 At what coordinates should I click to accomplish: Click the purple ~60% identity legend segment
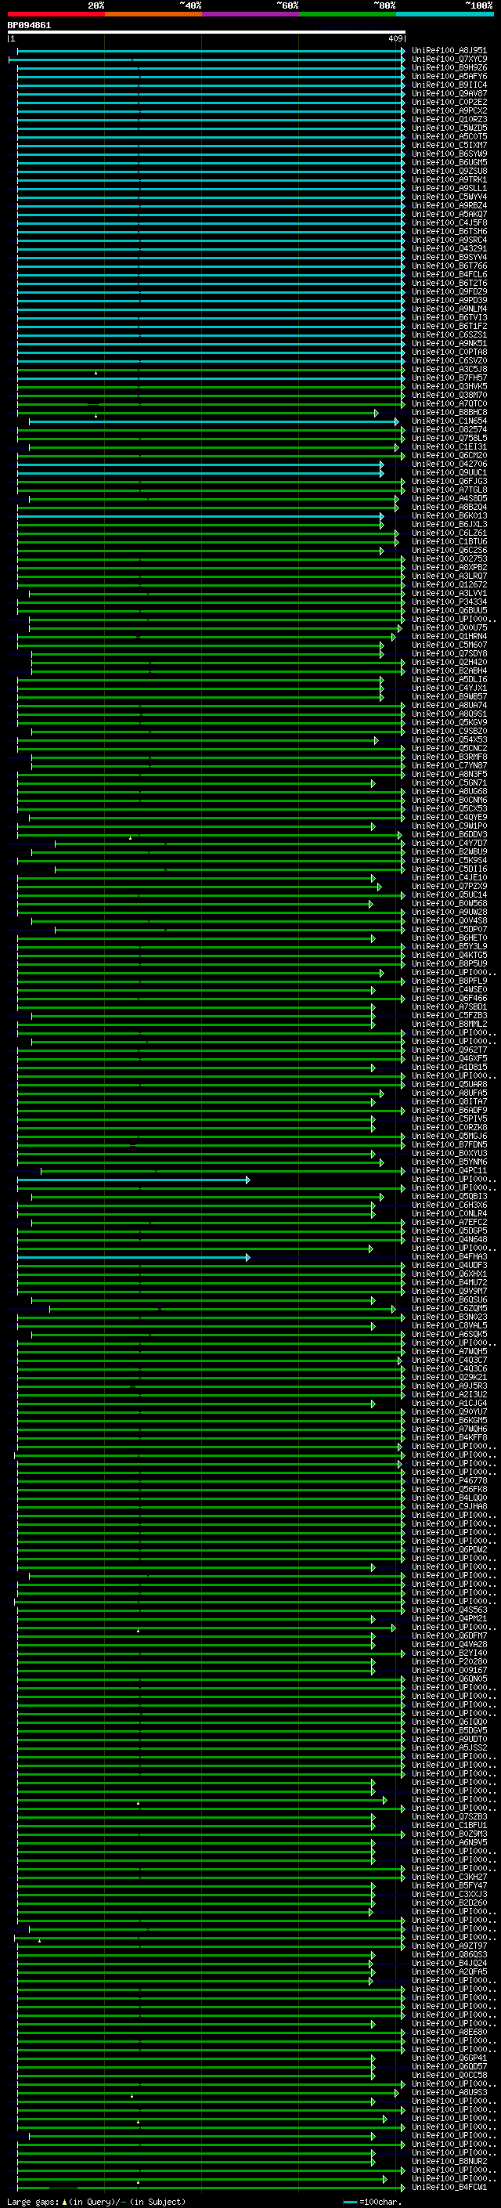pos(250,14)
